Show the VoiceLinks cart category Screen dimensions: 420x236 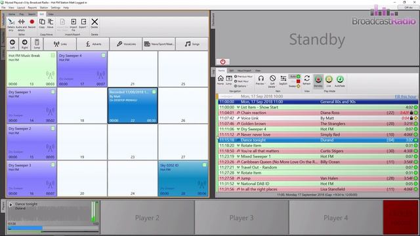126,44
